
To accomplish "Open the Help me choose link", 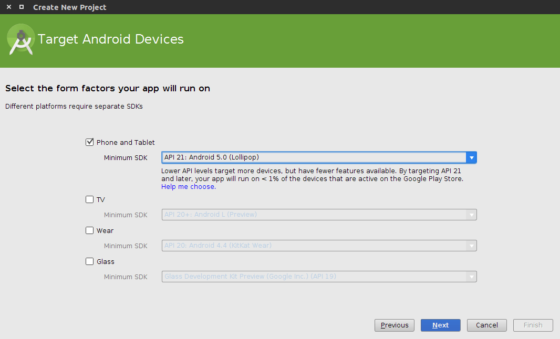I will (189, 187).
